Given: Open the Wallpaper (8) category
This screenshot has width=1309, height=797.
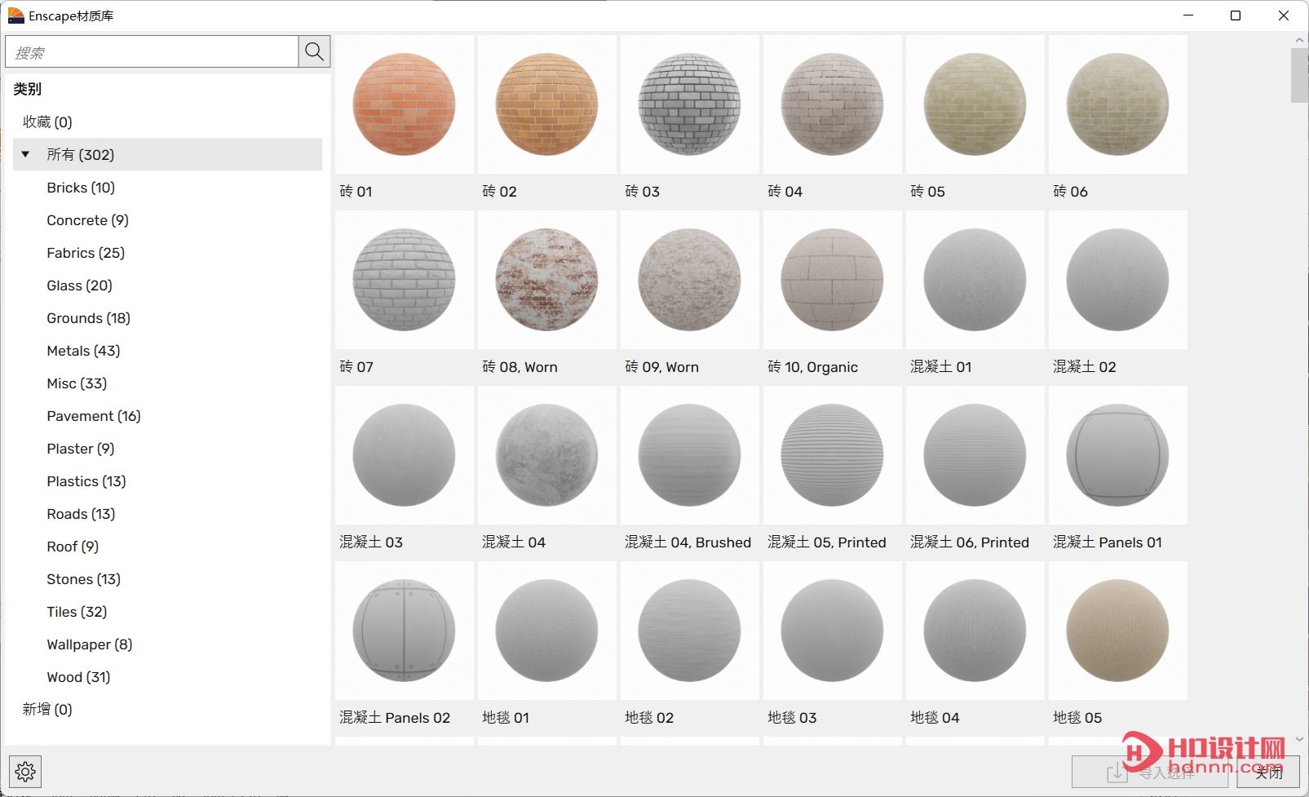Looking at the screenshot, I should point(90,644).
